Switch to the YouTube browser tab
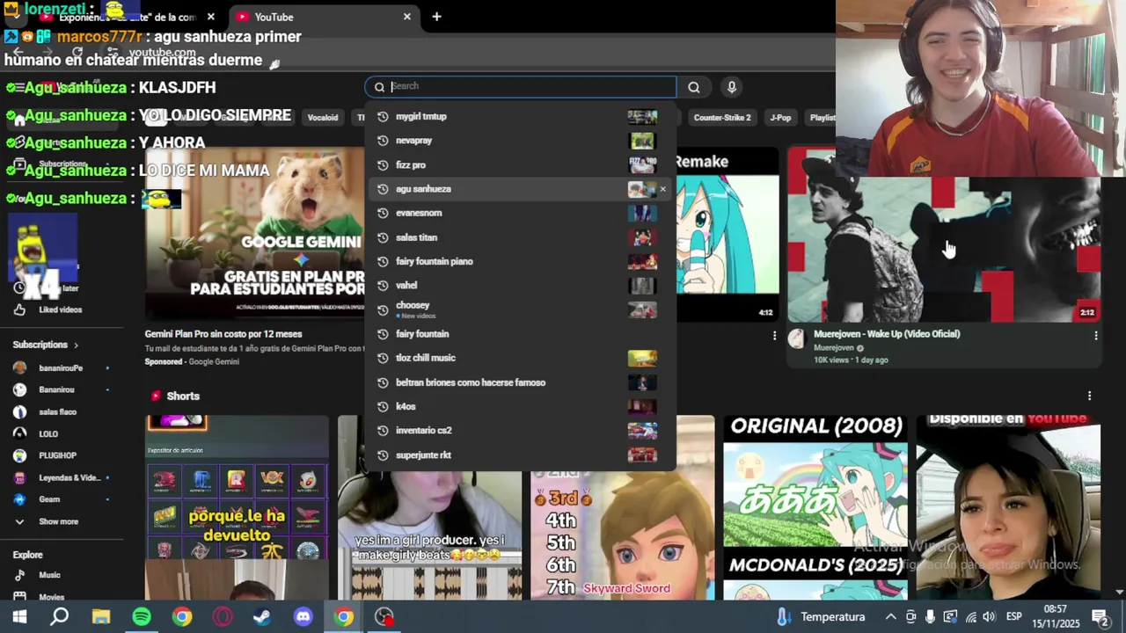The width and height of the screenshot is (1126, 633). (x=324, y=17)
